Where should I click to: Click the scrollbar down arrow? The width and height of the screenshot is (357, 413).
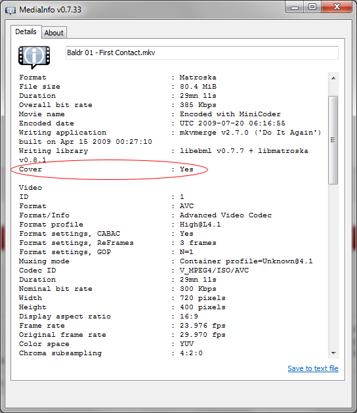click(333, 353)
